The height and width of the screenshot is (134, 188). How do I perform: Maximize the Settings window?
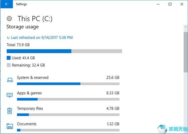170,4
